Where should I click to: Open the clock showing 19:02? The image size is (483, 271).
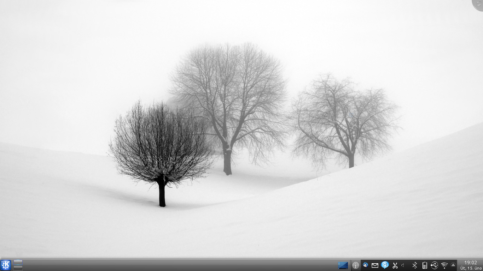click(x=470, y=265)
